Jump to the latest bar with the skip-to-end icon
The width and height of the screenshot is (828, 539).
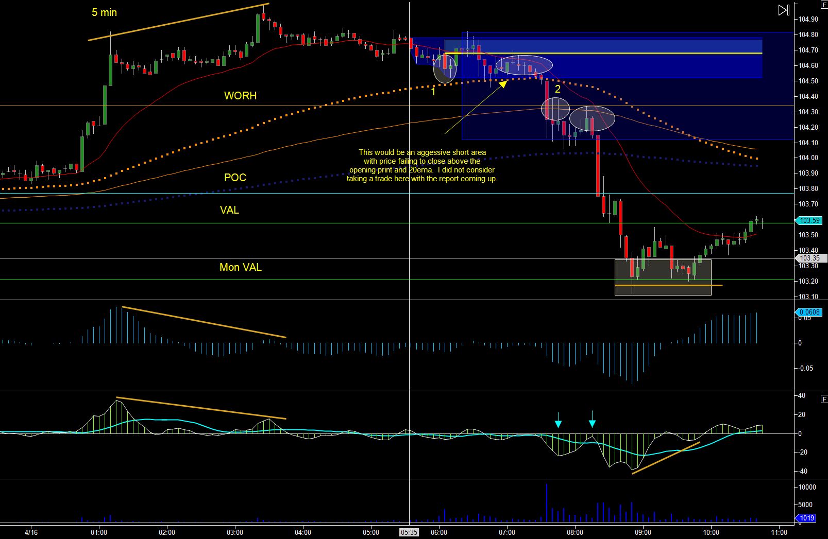tap(783, 10)
